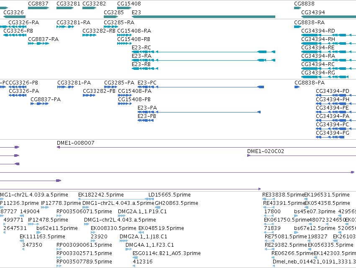
Task: Select the CG8838 gene label
Action: [304, 4]
